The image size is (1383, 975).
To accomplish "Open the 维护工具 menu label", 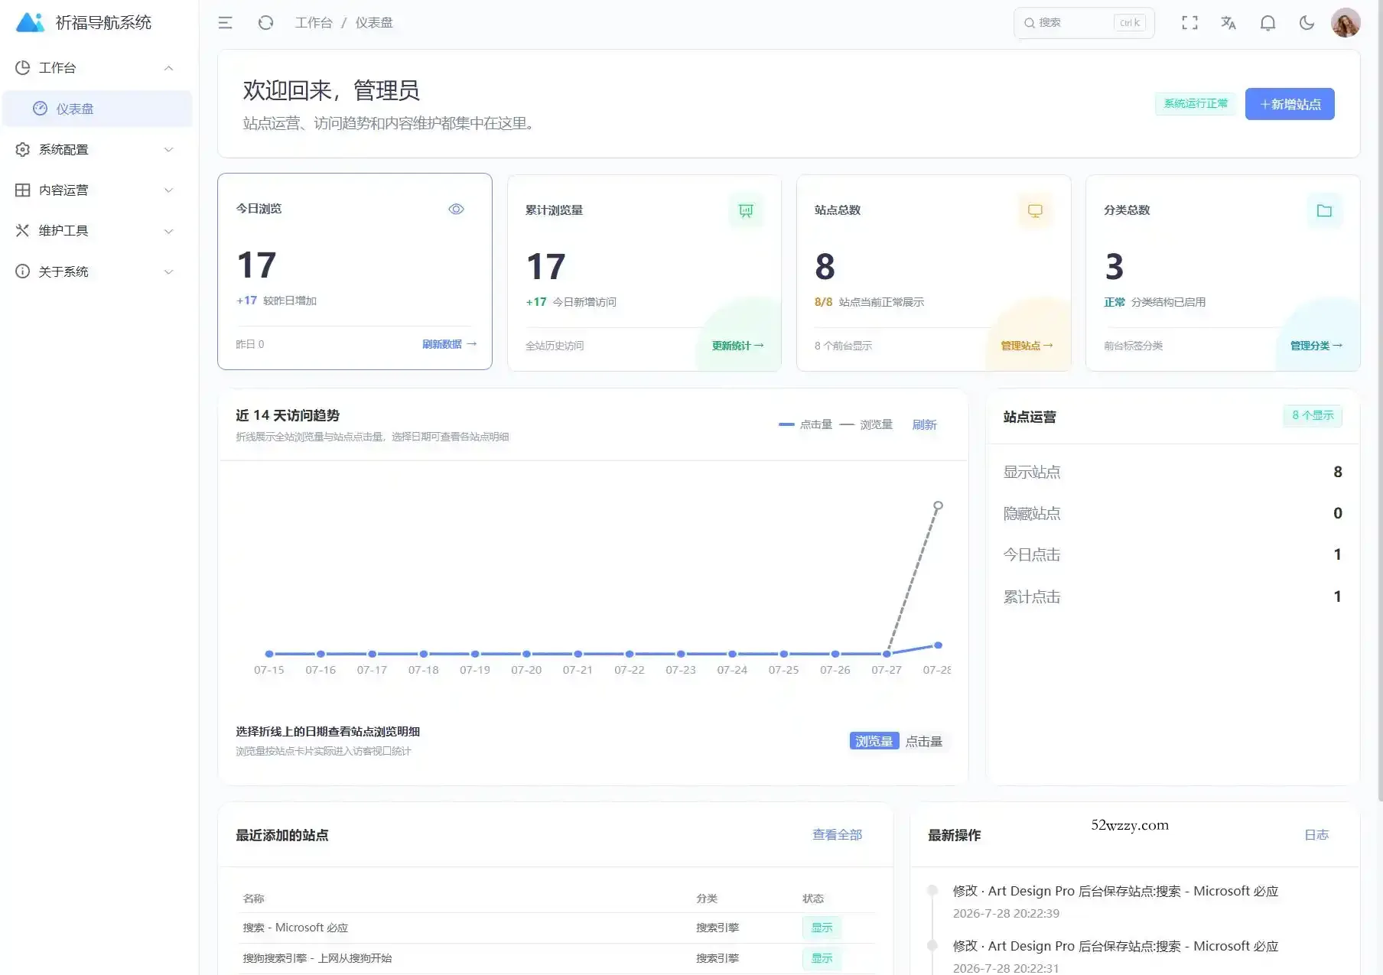I will 63,230.
